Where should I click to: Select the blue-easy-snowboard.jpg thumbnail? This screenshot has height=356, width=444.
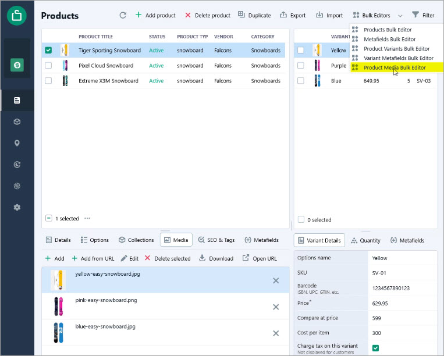59,333
